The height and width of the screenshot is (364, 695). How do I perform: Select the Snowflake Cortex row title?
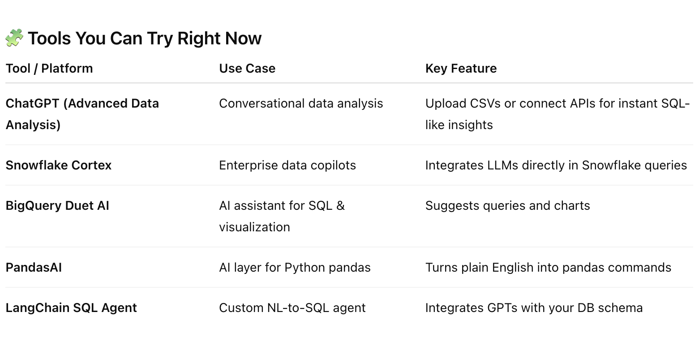tap(59, 165)
